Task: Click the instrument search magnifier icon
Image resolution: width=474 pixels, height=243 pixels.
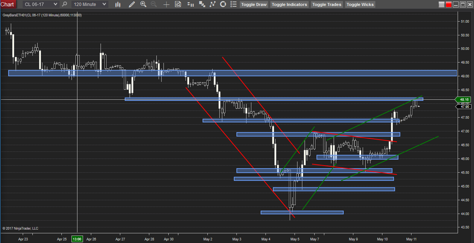Action: pos(65,4)
